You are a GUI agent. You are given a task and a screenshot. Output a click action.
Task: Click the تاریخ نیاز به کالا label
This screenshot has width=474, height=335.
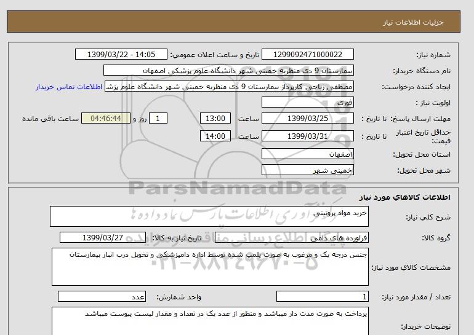pos(177,238)
